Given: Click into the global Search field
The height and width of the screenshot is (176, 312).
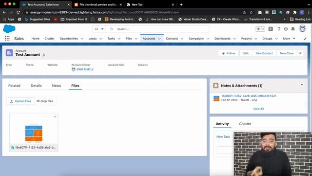Looking at the screenshot, I should [x=157, y=29].
